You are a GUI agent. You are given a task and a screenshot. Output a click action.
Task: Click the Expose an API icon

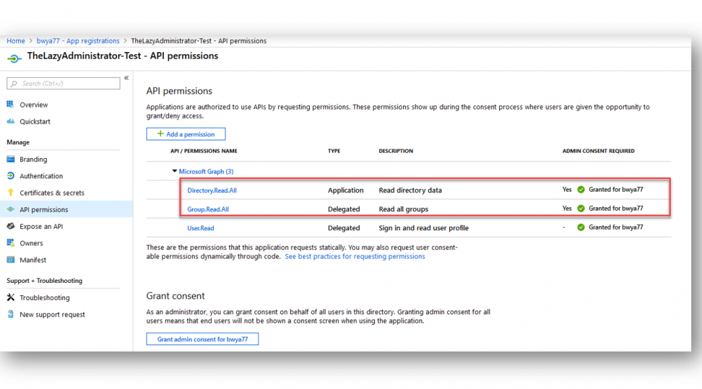tap(10, 226)
